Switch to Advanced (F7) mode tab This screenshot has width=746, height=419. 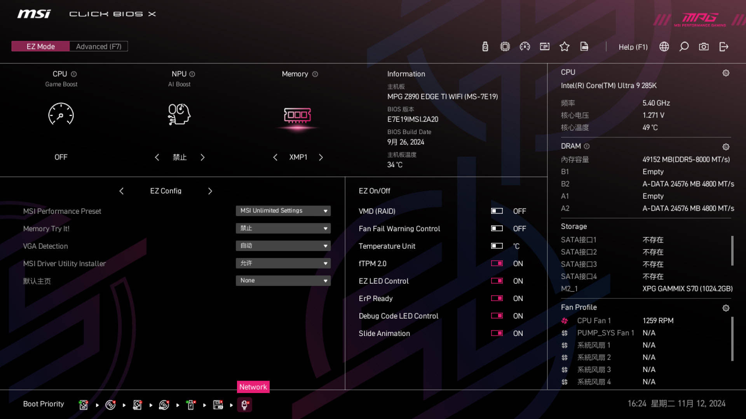99,47
